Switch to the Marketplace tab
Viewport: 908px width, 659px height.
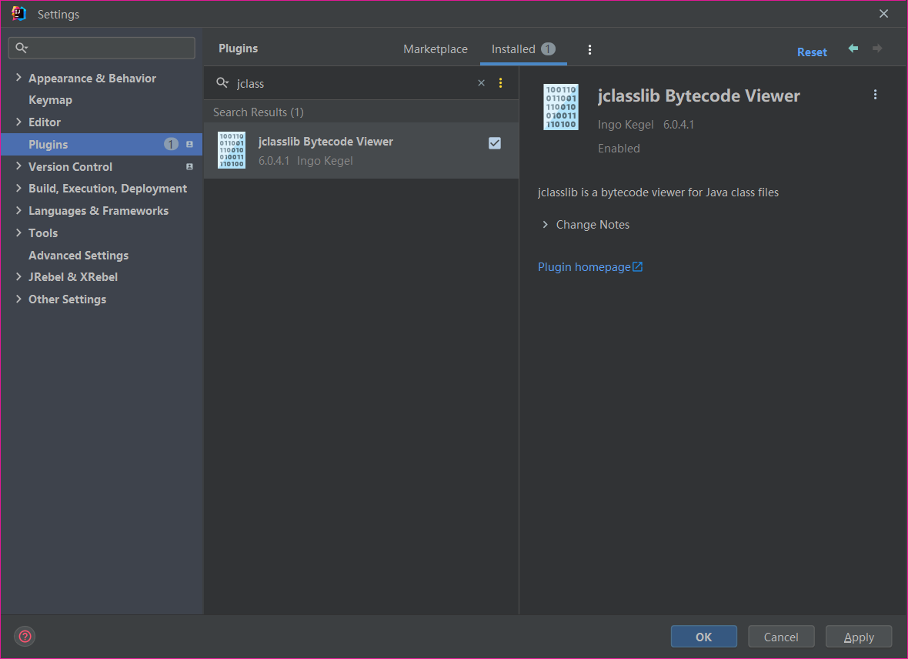(x=436, y=49)
